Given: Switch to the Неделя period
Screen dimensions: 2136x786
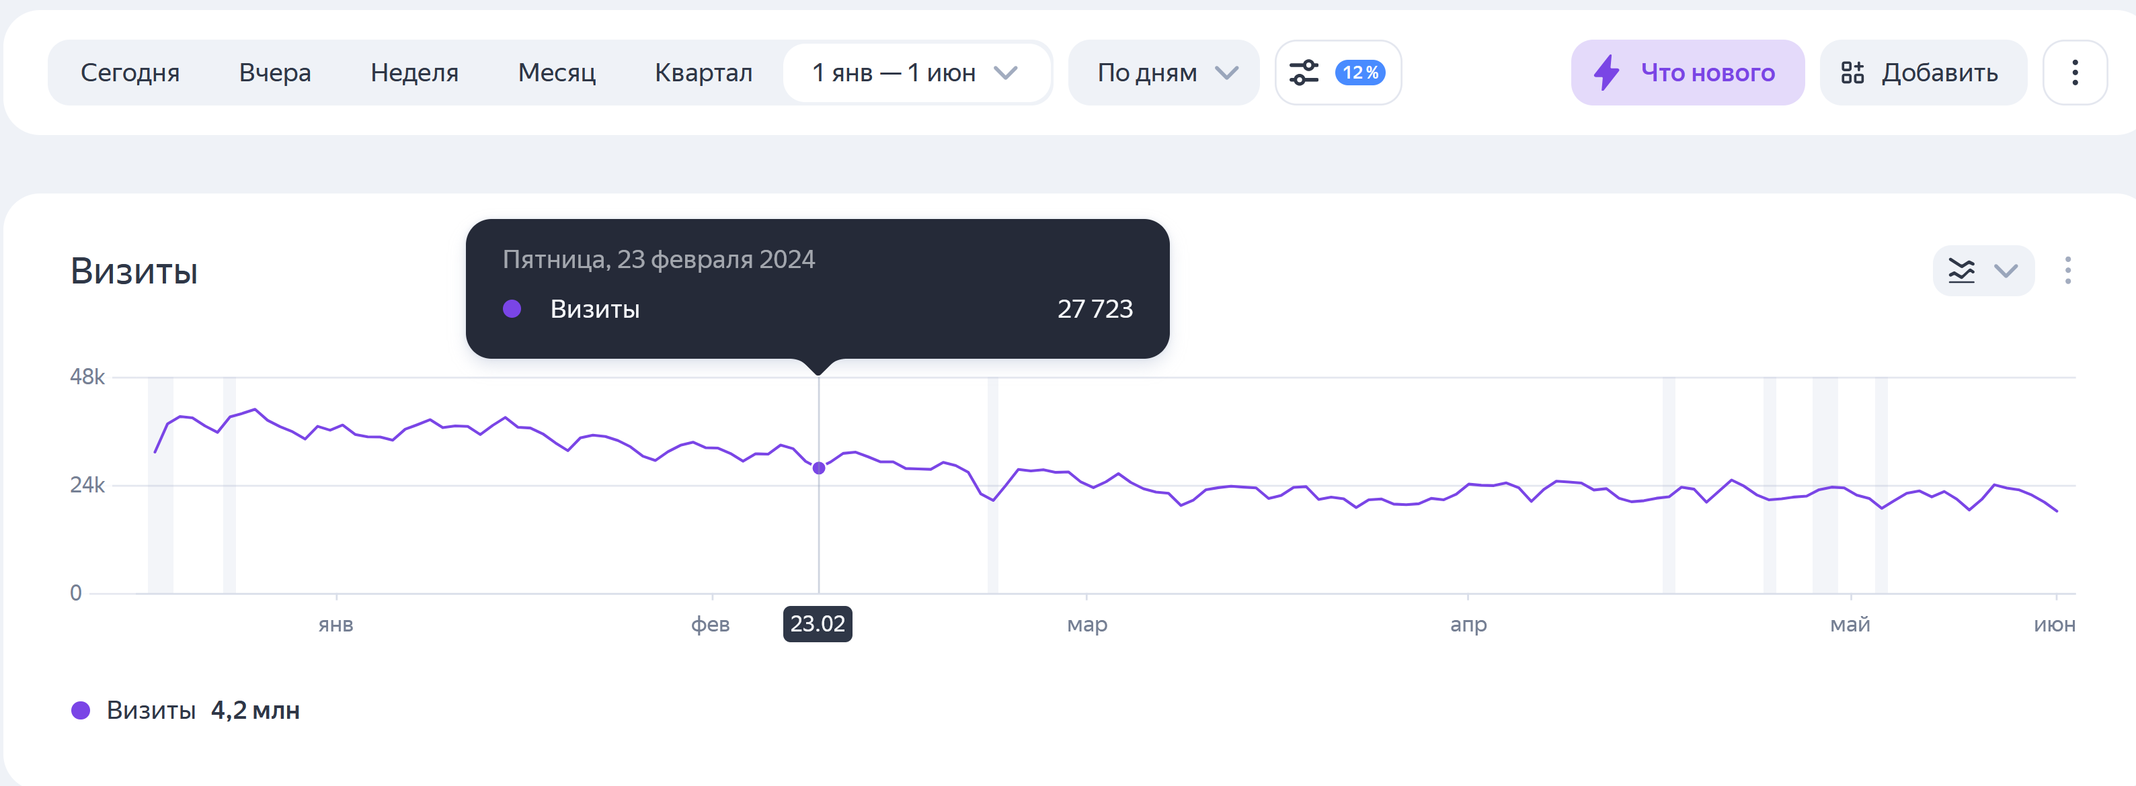Looking at the screenshot, I should [413, 73].
